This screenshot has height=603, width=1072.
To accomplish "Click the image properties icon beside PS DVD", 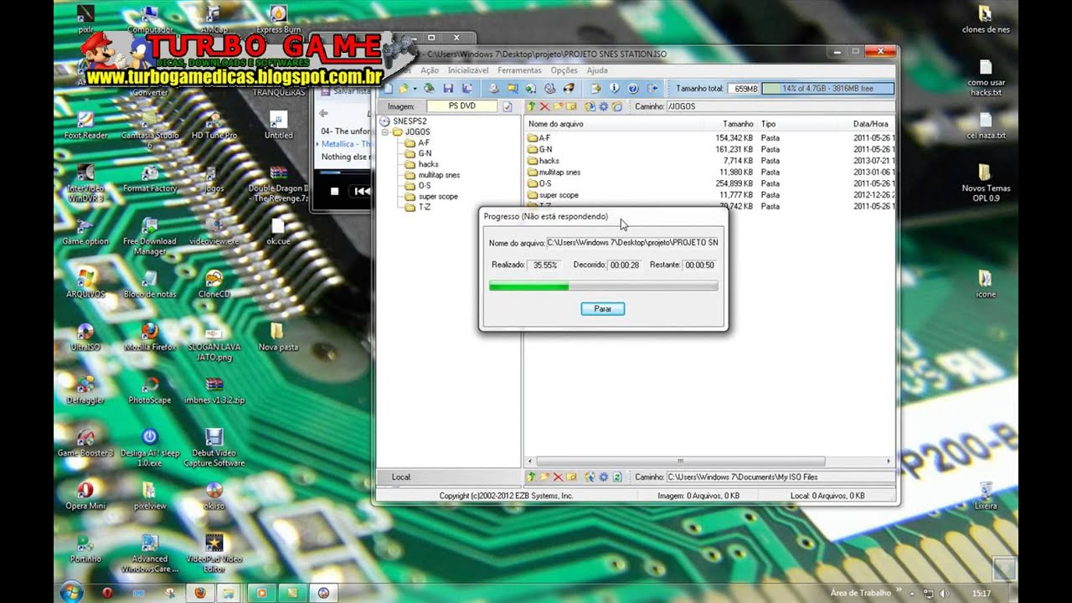I will click(507, 106).
